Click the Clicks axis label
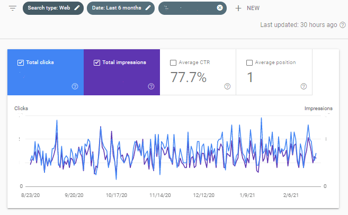 (x=21, y=108)
